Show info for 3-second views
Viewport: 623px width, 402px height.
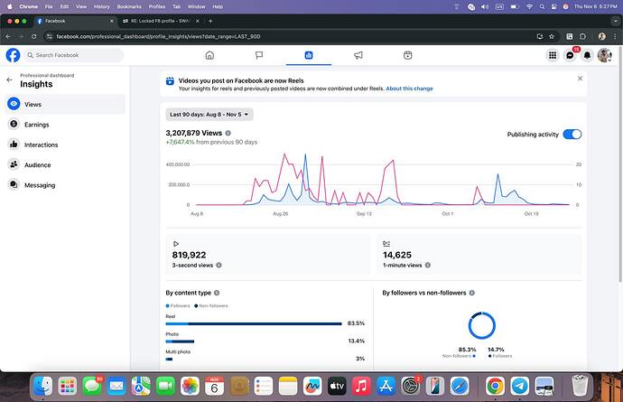[x=219, y=266]
